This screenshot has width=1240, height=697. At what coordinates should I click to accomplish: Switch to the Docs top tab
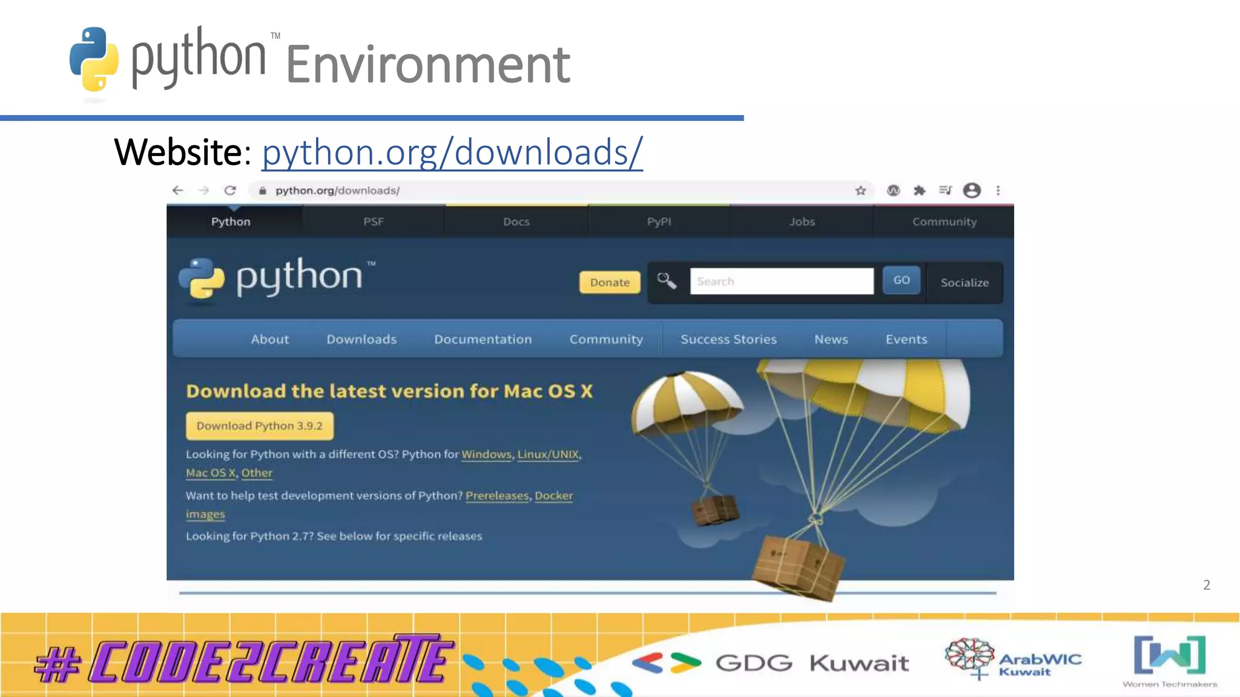[x=516, y=221]
